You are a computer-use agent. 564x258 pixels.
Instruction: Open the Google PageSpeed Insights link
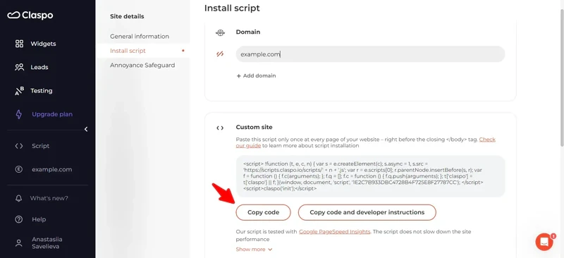[334, 232]
